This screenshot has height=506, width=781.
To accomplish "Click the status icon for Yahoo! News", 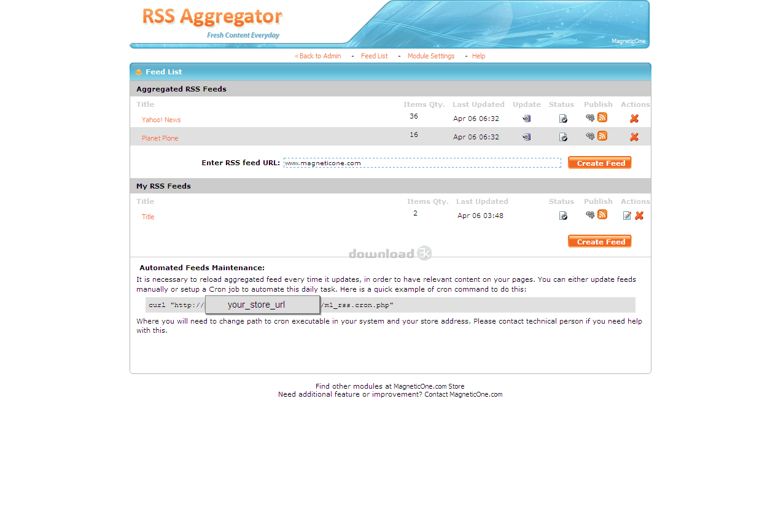I will click(x=563, y=119).
